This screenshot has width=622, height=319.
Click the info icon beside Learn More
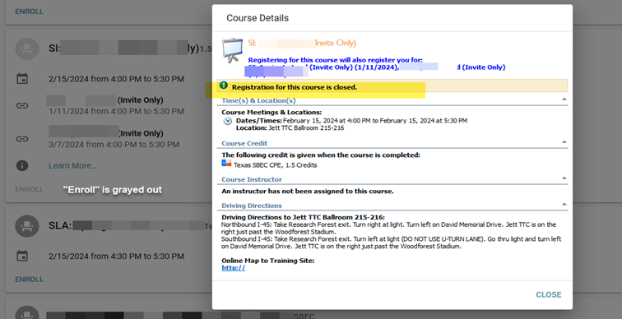[x=22, y=165]
